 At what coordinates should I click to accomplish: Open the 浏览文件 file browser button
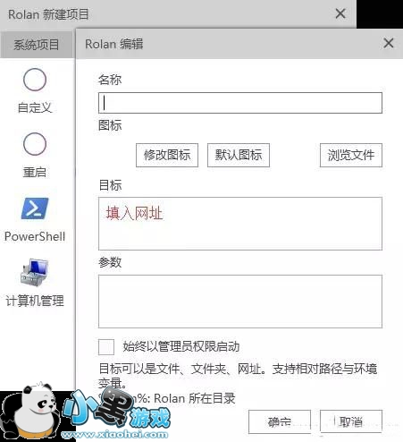(x=351, y=155)
